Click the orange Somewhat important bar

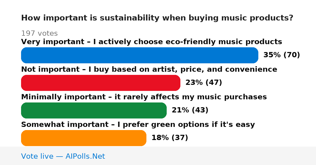[84, 138]
